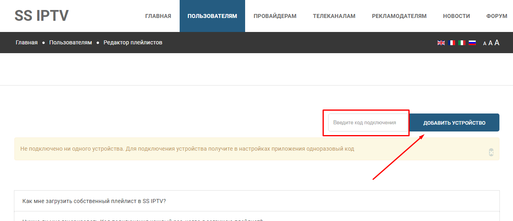Select the French flag language icon
The width and height of the screenshot is (513, 221).
[x=452, y=43]
